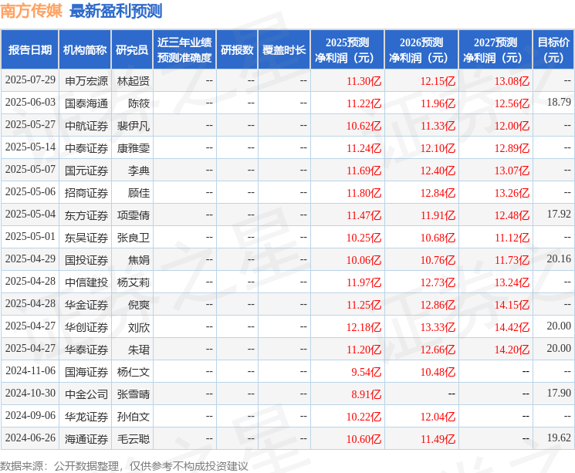
Task: Click analyst name 康雅雯
Action: coord(133,148)
